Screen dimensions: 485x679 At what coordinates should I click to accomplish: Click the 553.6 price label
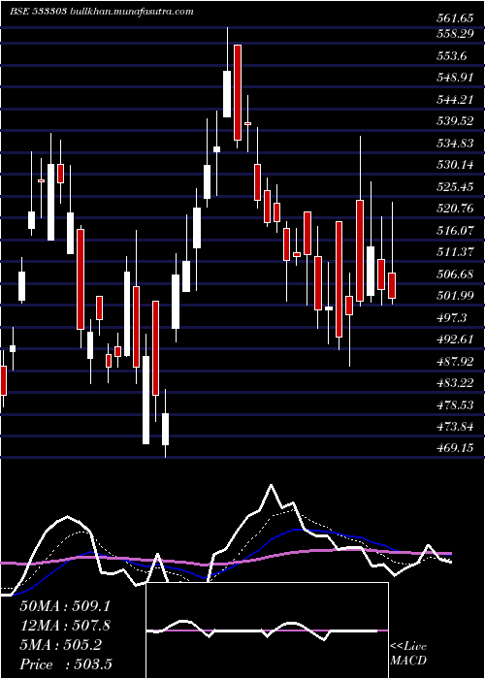(x=453, y=56)
